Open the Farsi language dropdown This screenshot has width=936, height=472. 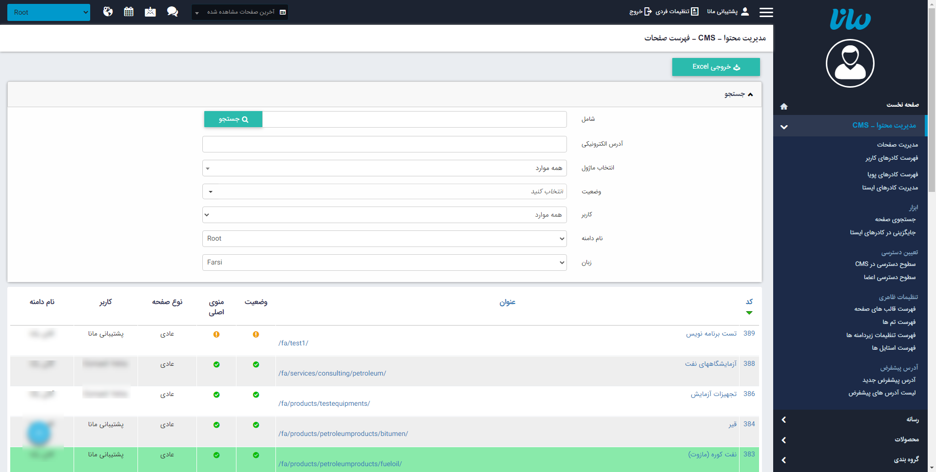point(384,262)
